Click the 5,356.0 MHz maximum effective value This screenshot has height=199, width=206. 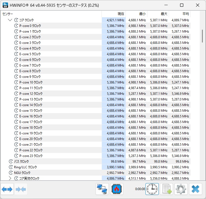tap(159, 178)
